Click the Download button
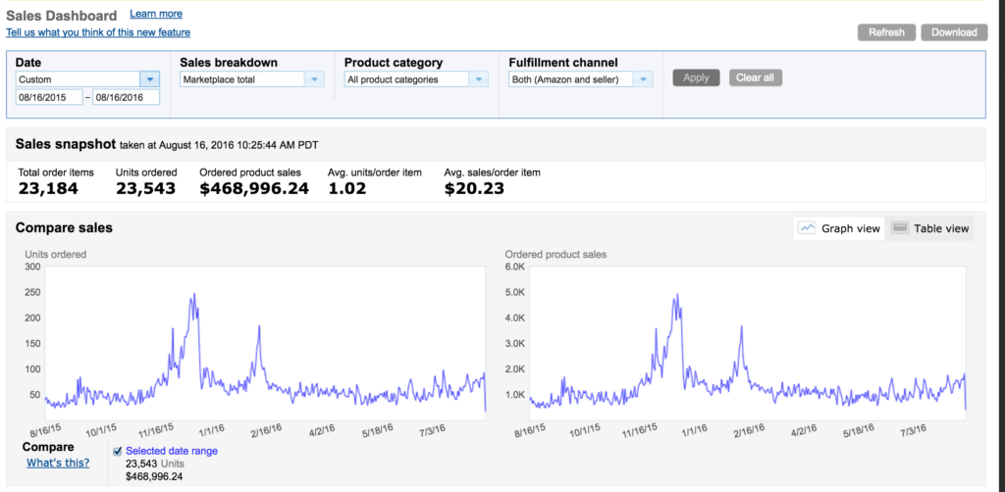 click(x=954, y=32)
